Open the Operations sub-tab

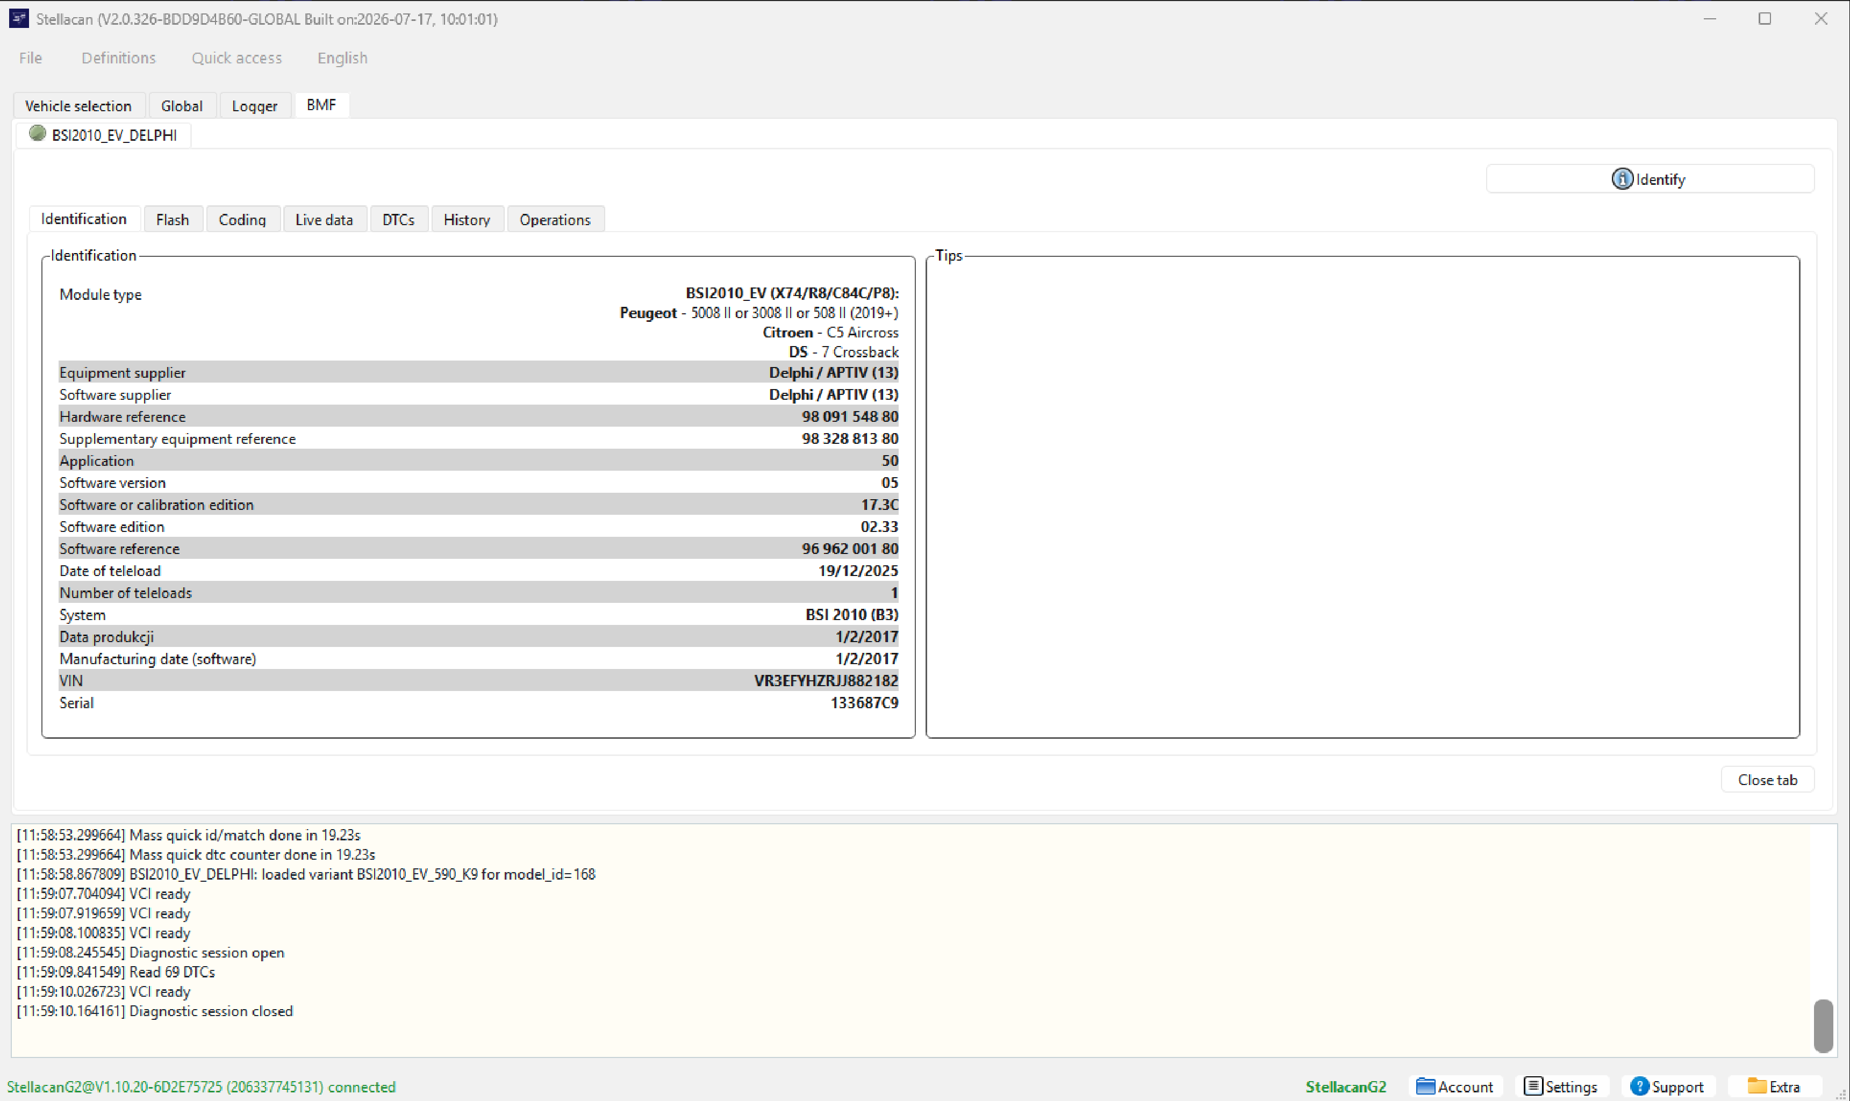[555, 220]
